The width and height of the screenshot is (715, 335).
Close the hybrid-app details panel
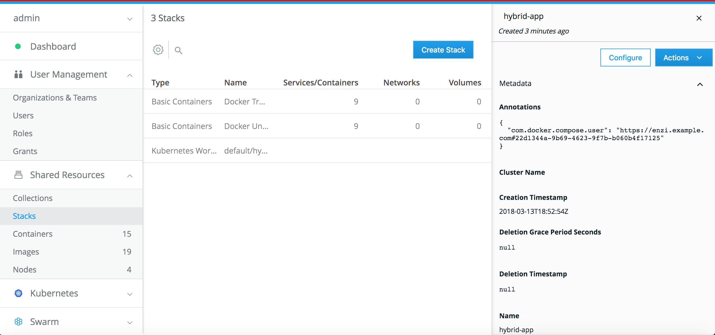(x=699, y=18)
